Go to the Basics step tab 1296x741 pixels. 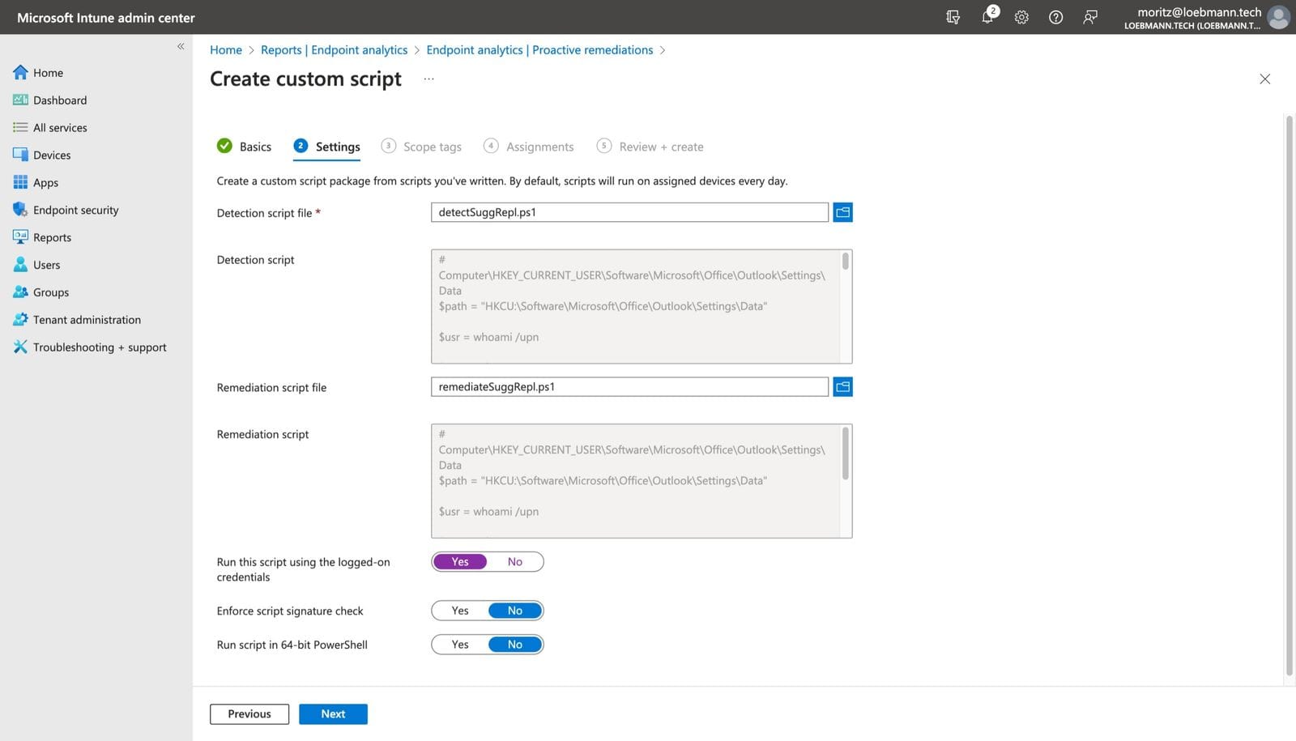point(245,147)
